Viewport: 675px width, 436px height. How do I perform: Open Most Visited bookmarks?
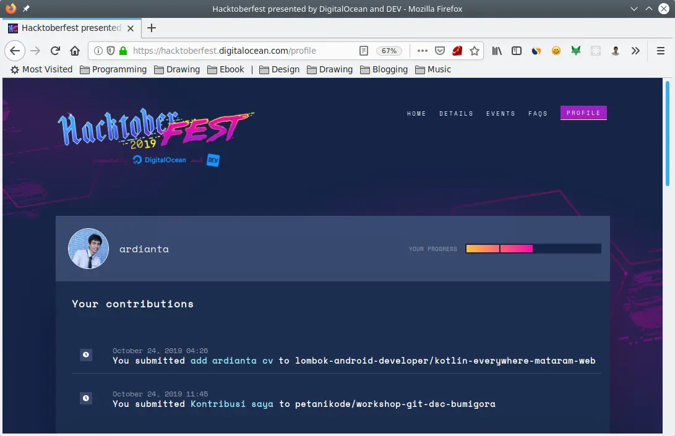point(41,69)
